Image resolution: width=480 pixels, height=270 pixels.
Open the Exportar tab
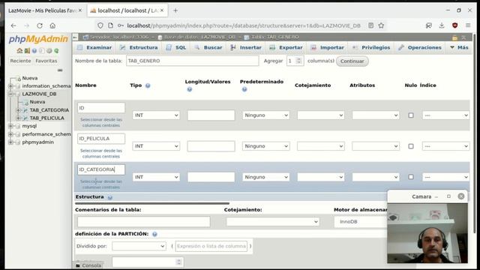click(x=286, y=48)
